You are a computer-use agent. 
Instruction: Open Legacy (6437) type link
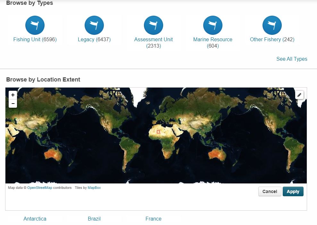(94, 39)
